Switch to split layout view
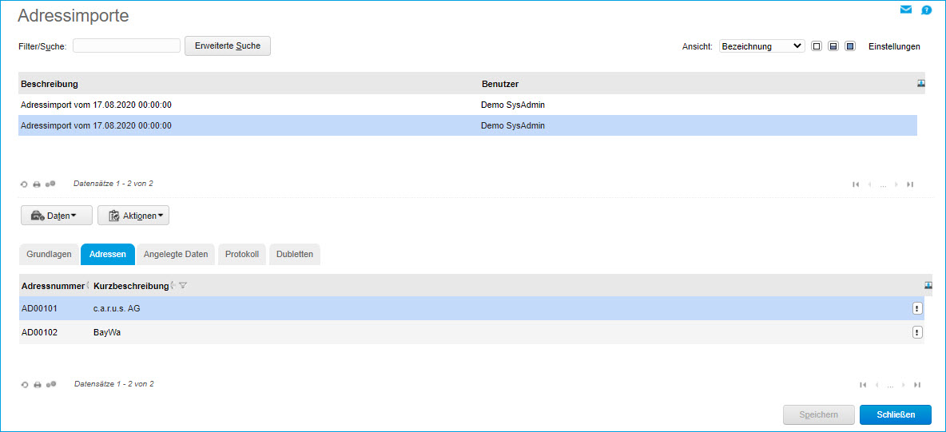 [833, 46]
